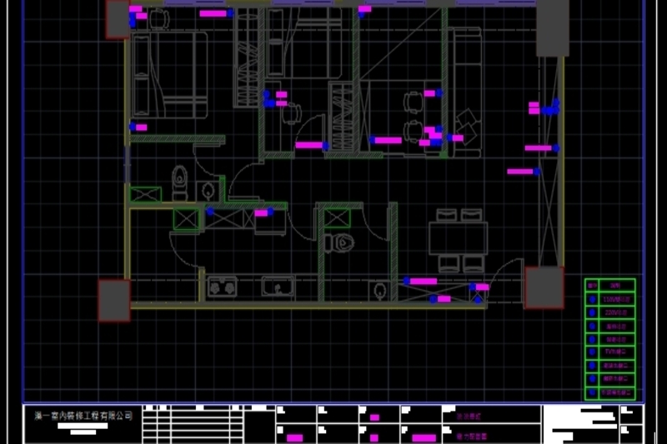Click the gray column at top-right corner
This screenshot has height=444, width=667.
tap(551, 29)
